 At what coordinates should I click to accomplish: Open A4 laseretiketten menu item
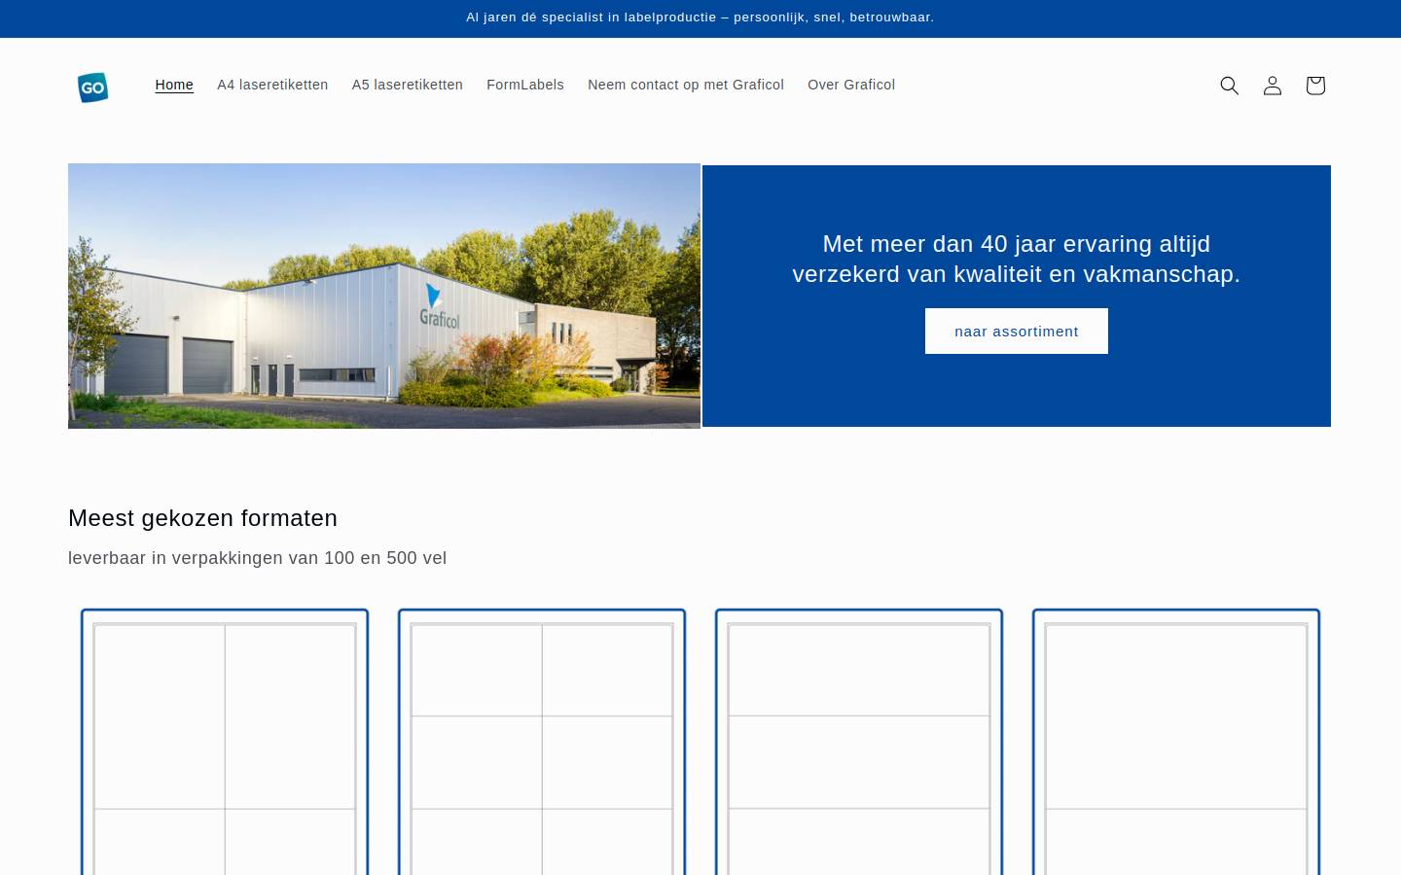(x=272, y=85)
